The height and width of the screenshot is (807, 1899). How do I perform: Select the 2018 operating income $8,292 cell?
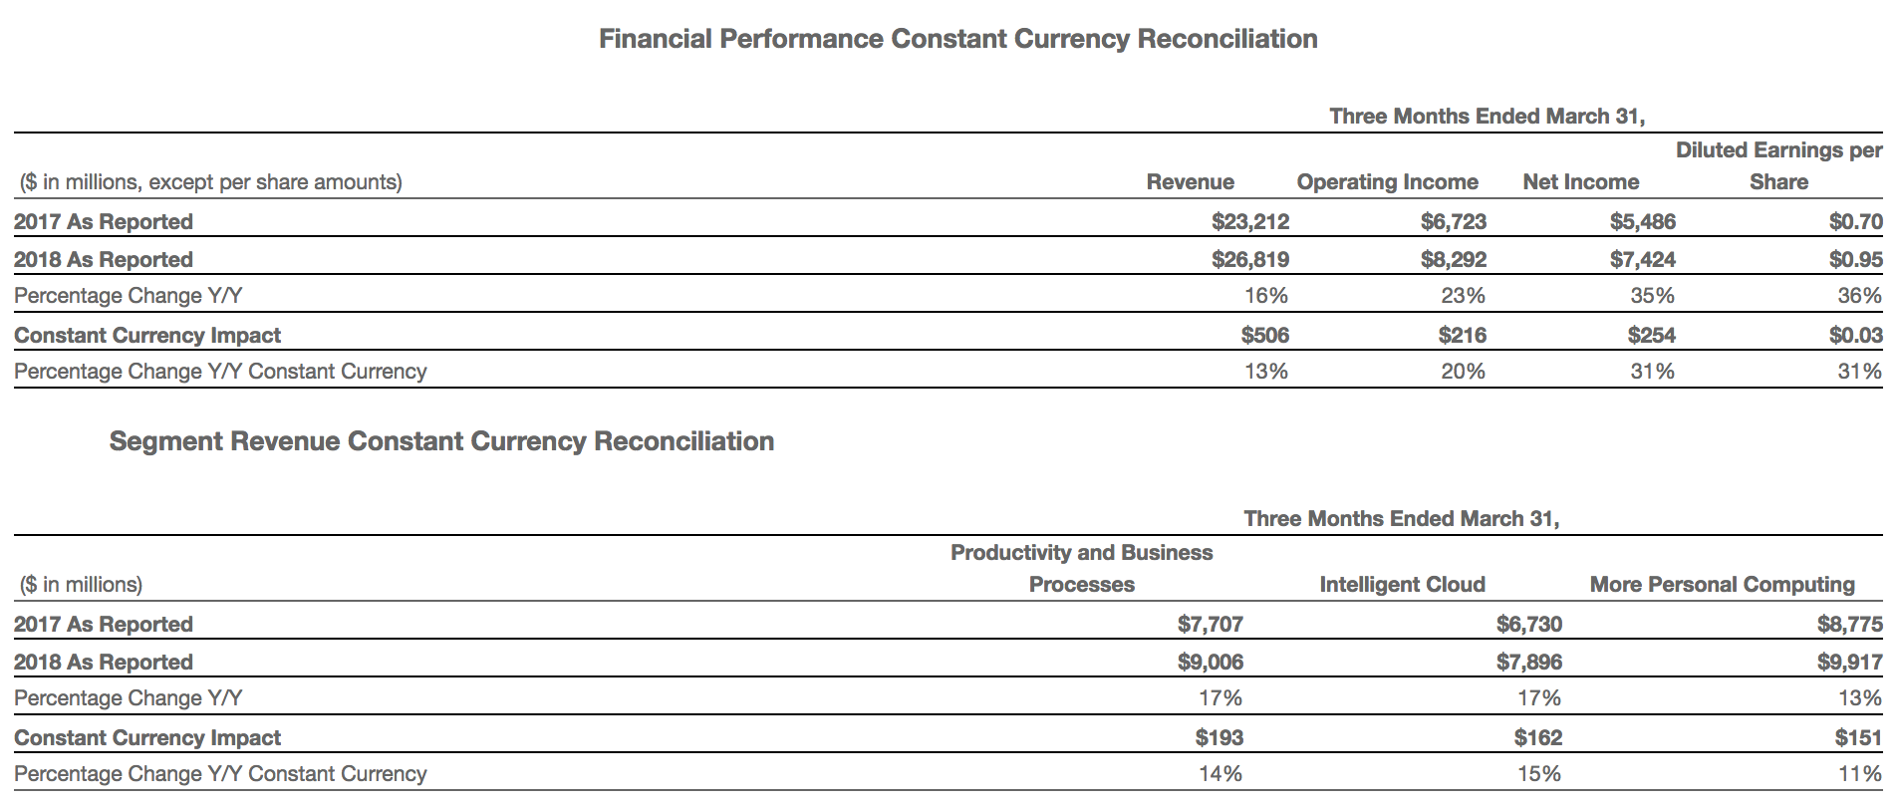point(1453,259)
